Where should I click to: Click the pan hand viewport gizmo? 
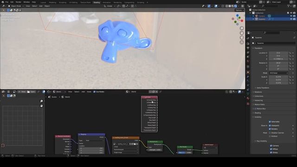point(242,33)
